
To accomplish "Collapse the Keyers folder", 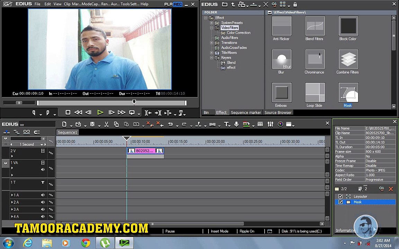I will pos(212,58).
